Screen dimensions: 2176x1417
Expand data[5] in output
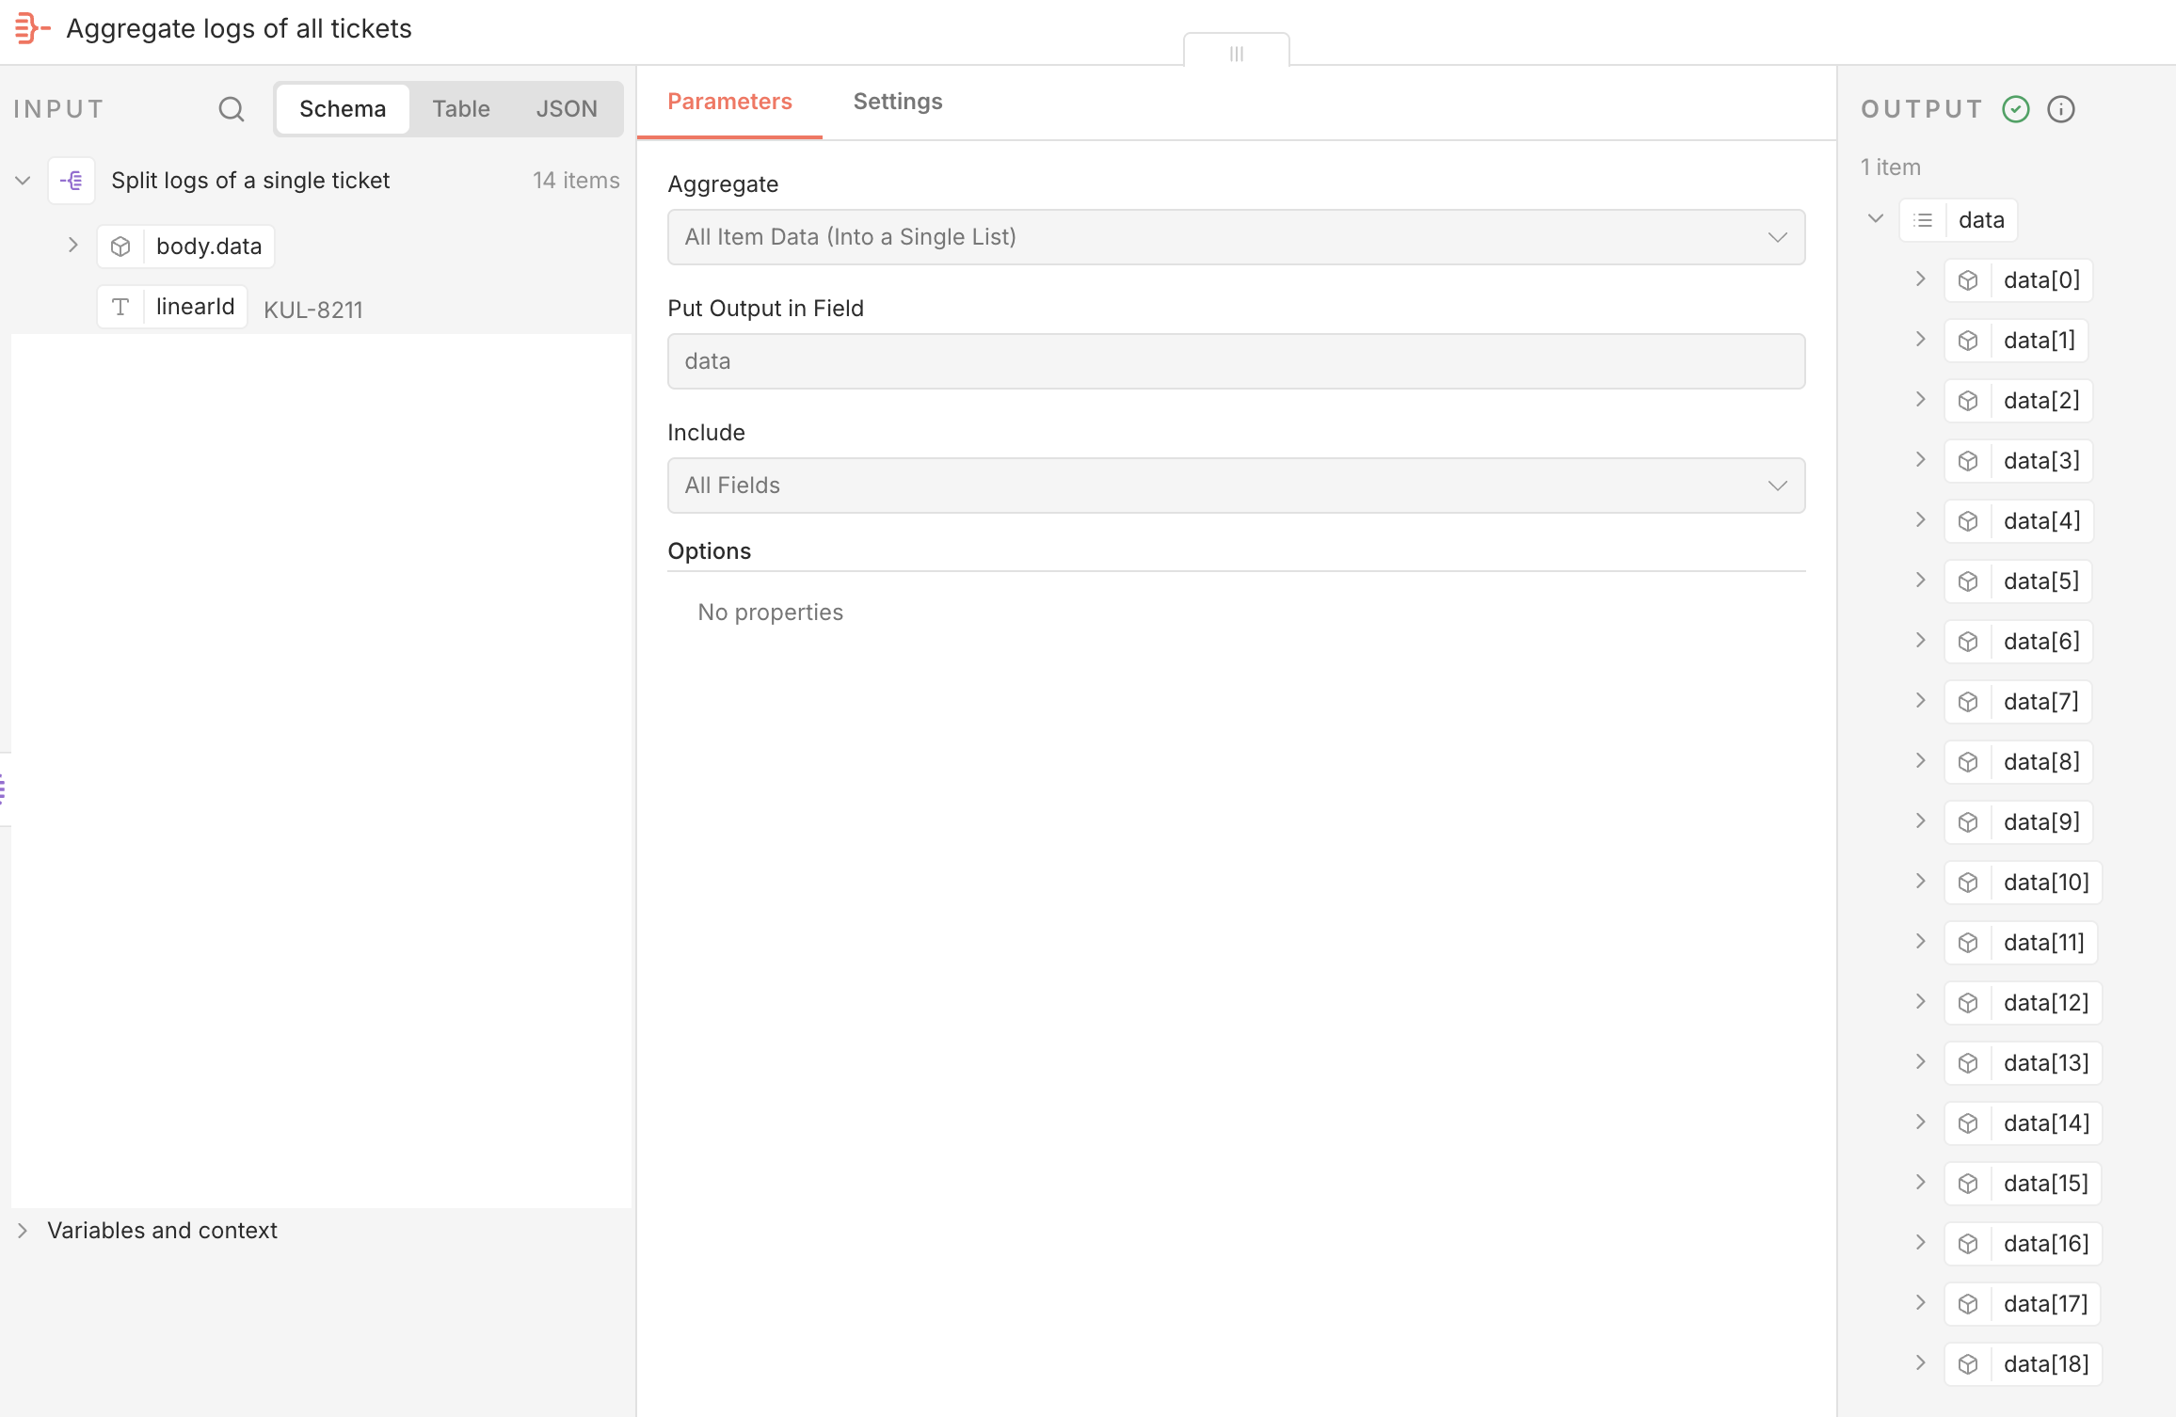point(1920,581)
